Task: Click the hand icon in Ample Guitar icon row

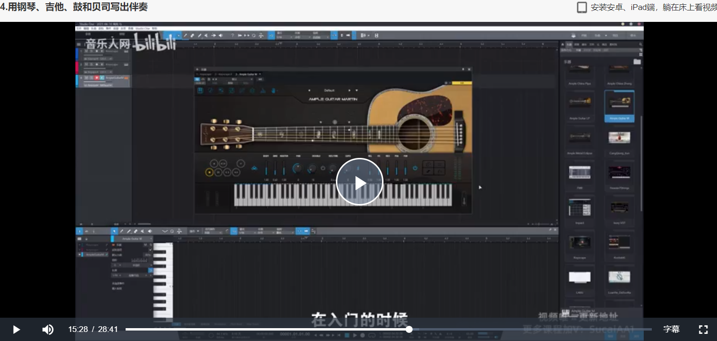Action: [273, 90]
